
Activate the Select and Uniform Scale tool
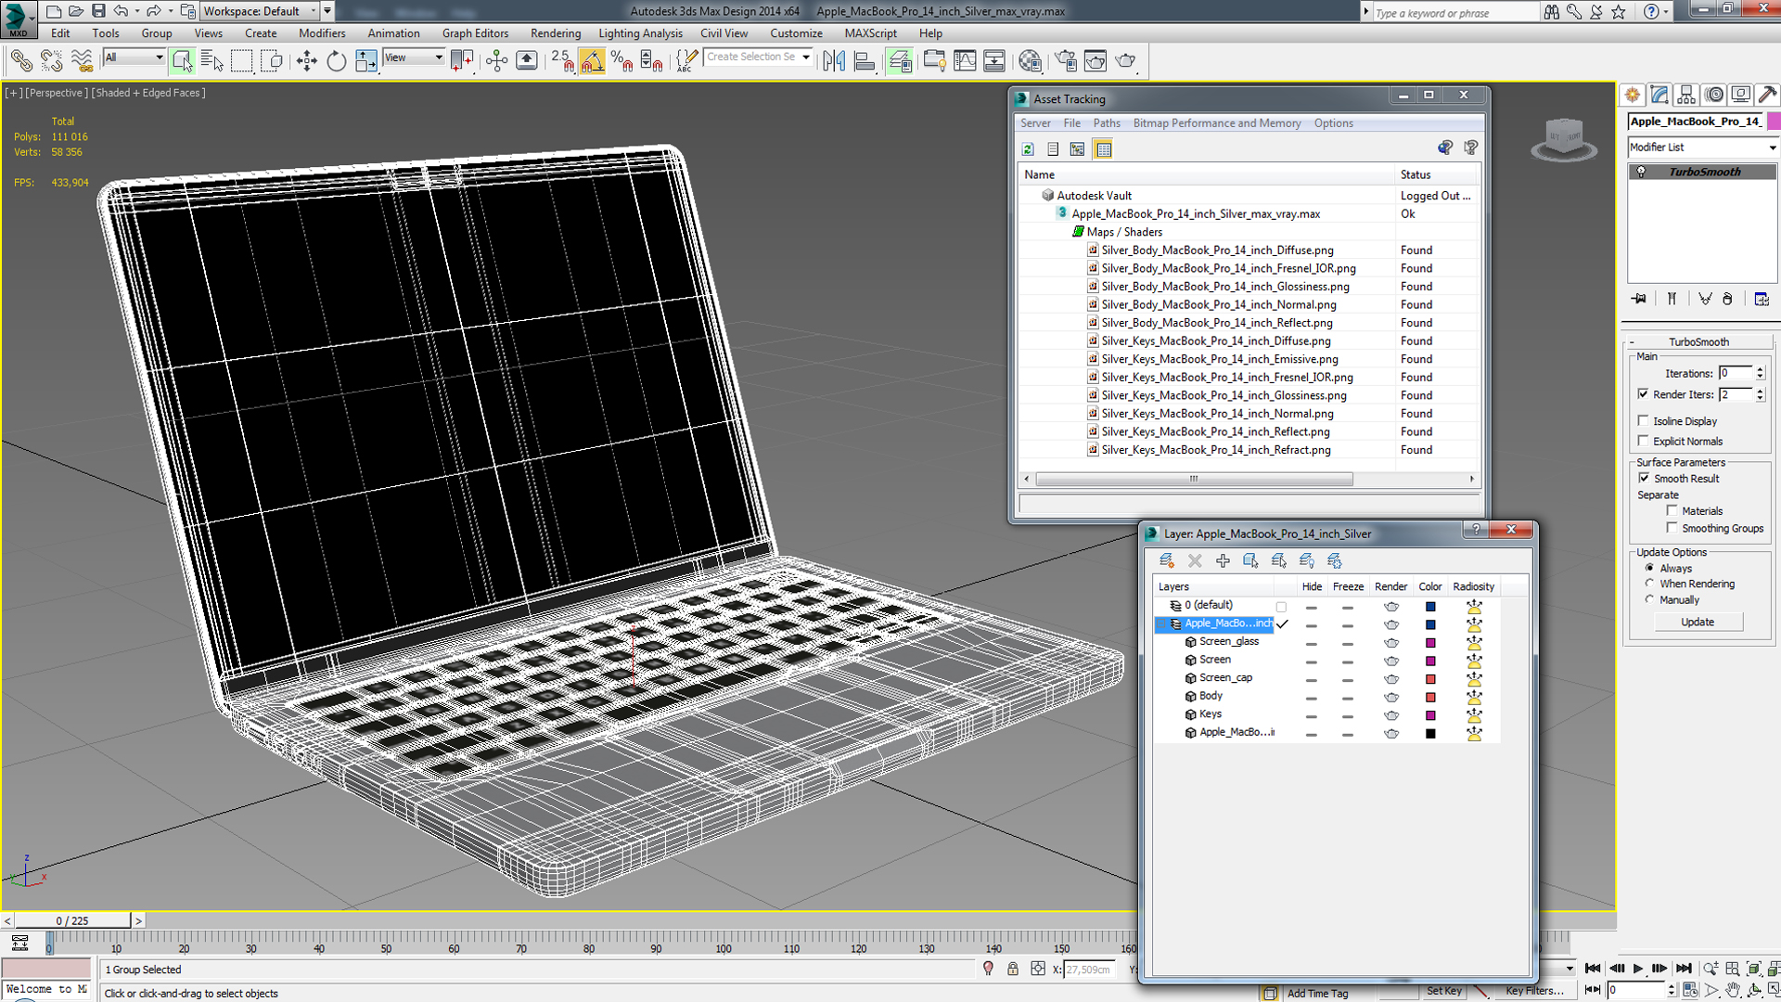click(365, 61)
